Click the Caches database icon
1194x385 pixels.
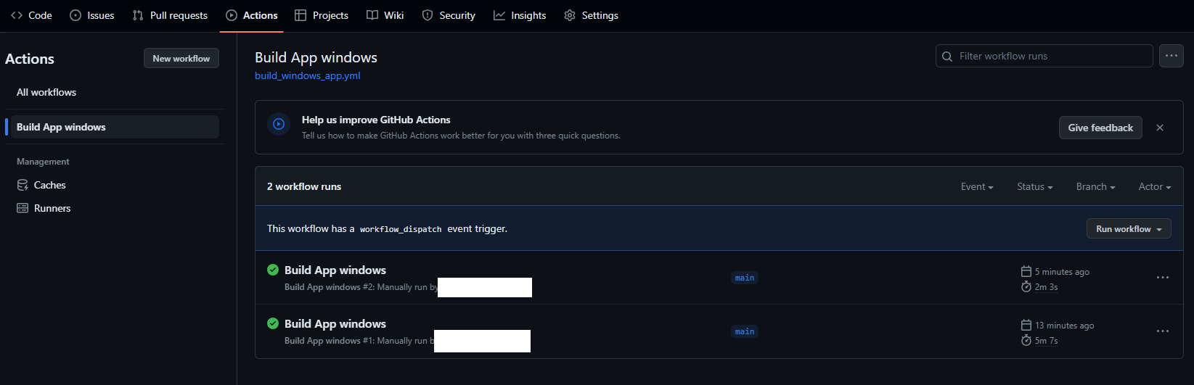coord(23,185)
